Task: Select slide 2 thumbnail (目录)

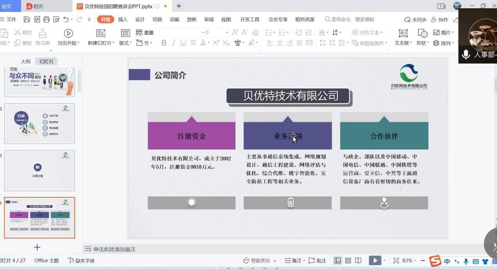Action: pyautogui.click(x=39, y=124)
